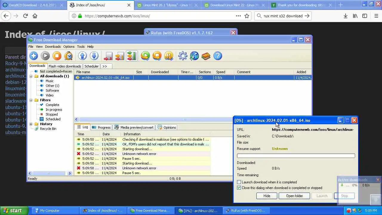
Task: Open the Firefox hamburger menu
Action: [376, 16]
